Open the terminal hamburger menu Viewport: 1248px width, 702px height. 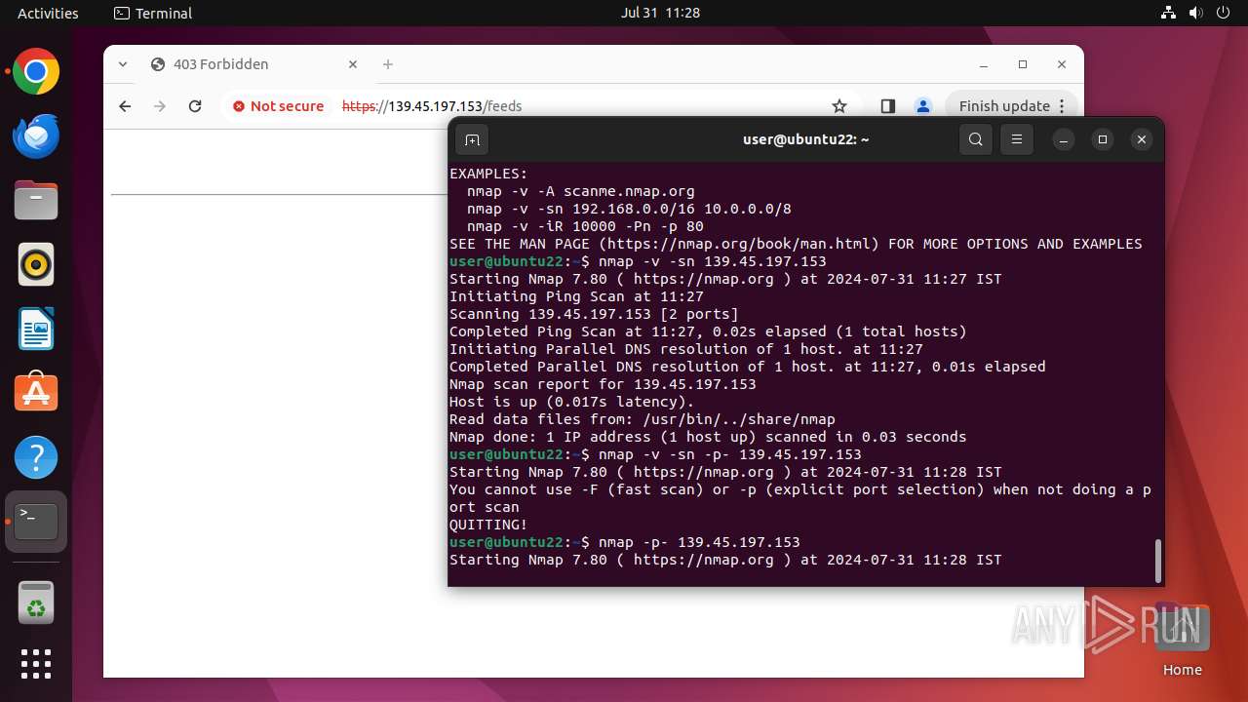(1016, 139)
